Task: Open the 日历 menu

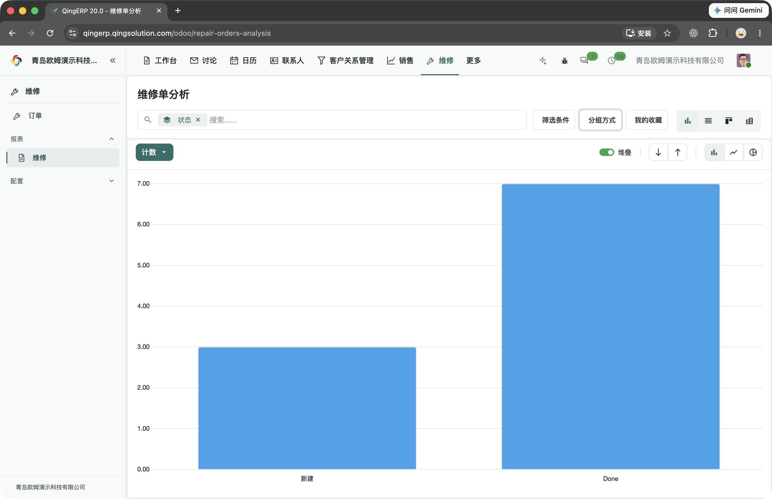Action: [243, 60]
